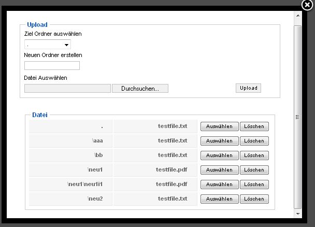Click Auswählen in the \neu1 row
Viewport: 315px width, 227px height.
pos(219,170)
